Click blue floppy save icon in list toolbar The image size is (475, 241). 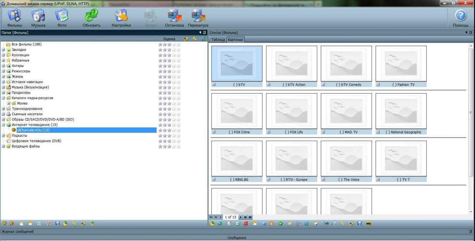[359, 223]
